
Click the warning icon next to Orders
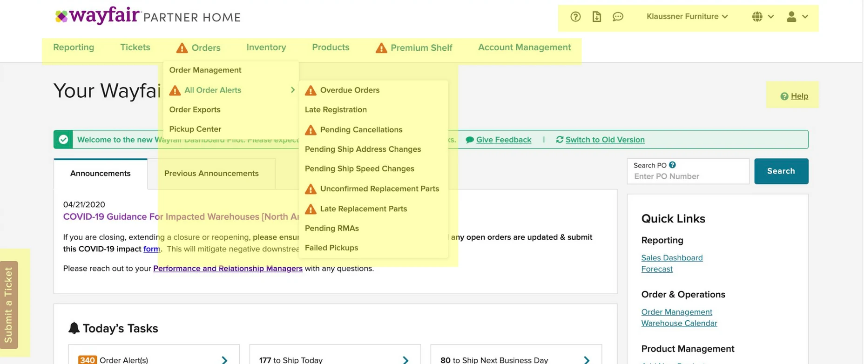182,48
